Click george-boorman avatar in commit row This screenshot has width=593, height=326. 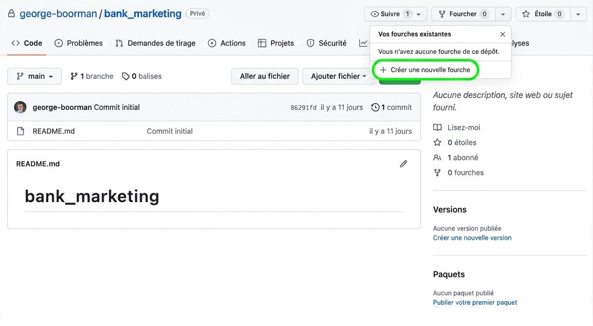[x=20, y=108]
